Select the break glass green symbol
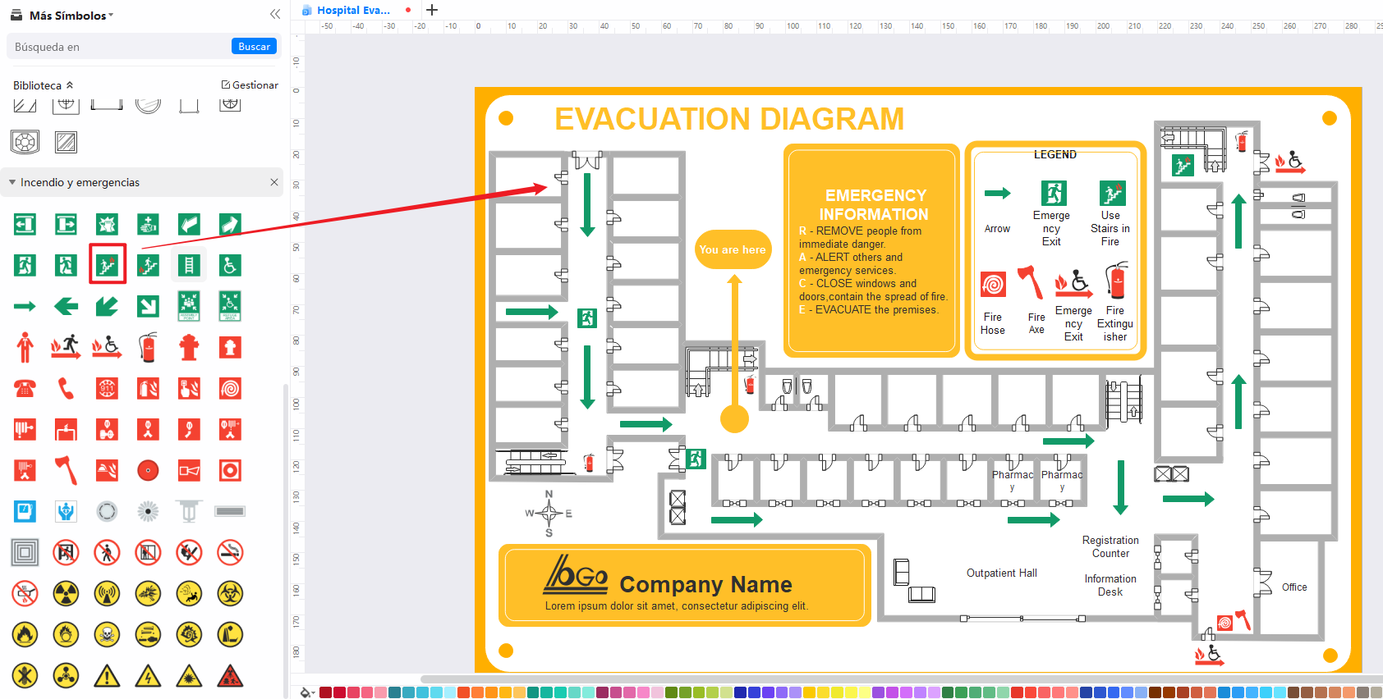Image resolution: width=1383 pixels, height=699 pixels. point(107,224)
